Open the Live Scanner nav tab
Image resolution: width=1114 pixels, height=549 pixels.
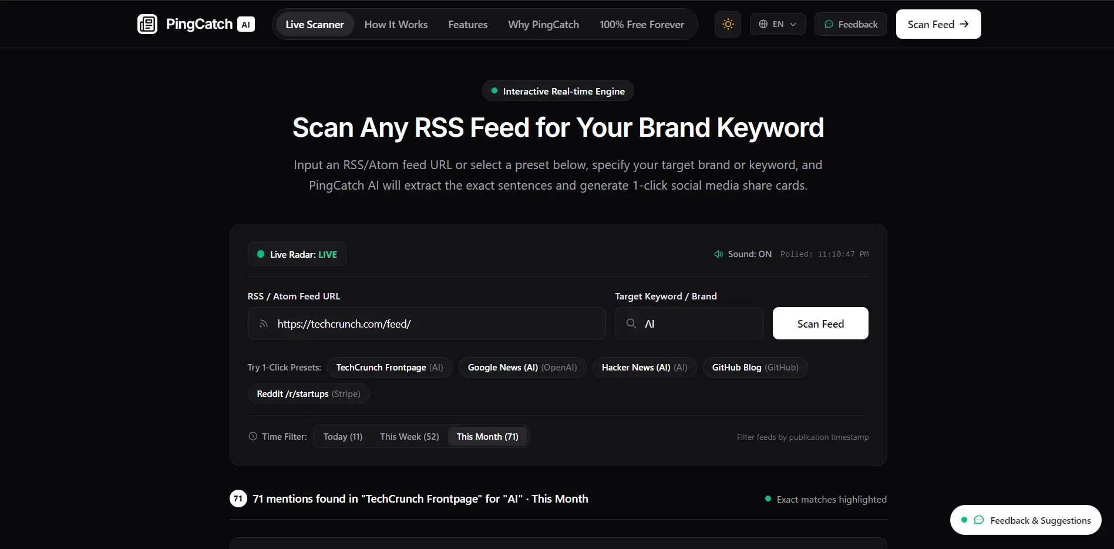[x=315, y=24]
